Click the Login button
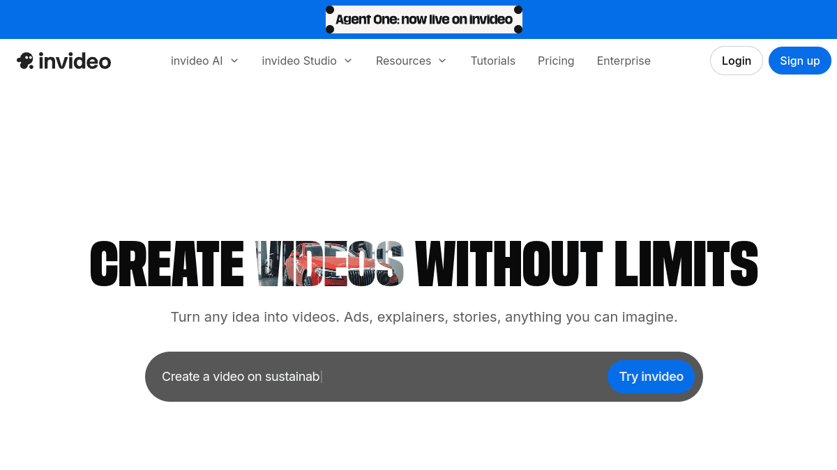 click(x=737, y=61)
